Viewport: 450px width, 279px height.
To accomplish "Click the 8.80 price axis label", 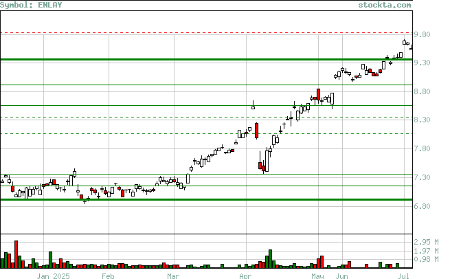I will point(422,91).
